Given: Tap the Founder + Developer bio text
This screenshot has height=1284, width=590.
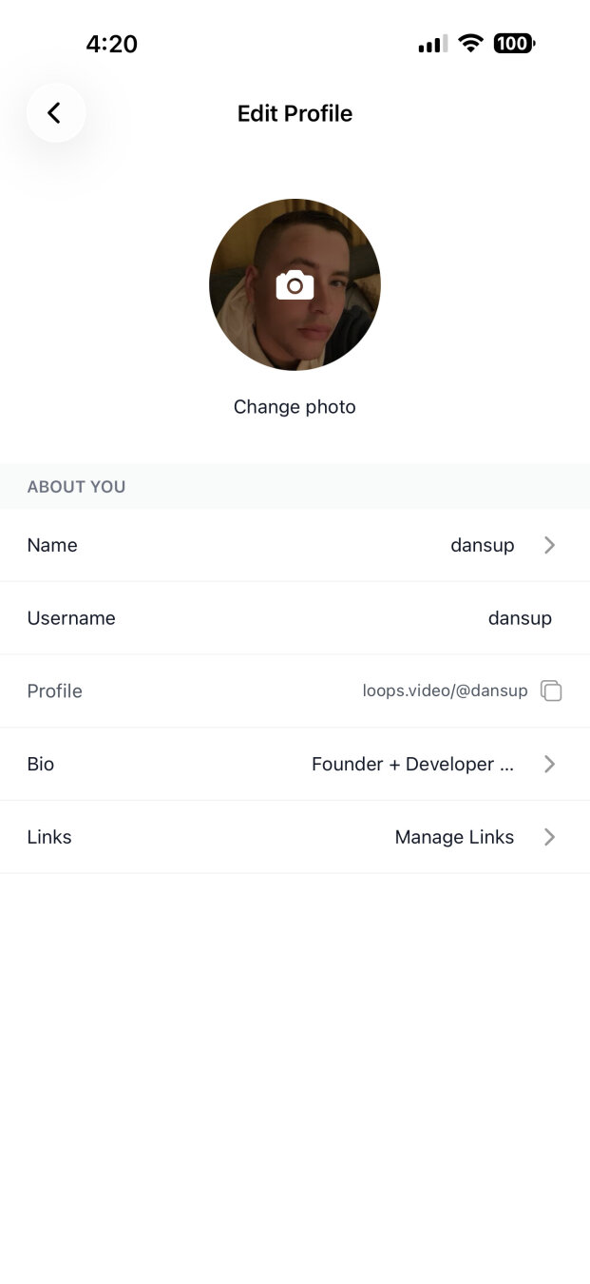Looking at the screenshot, I should click(412, 764).
